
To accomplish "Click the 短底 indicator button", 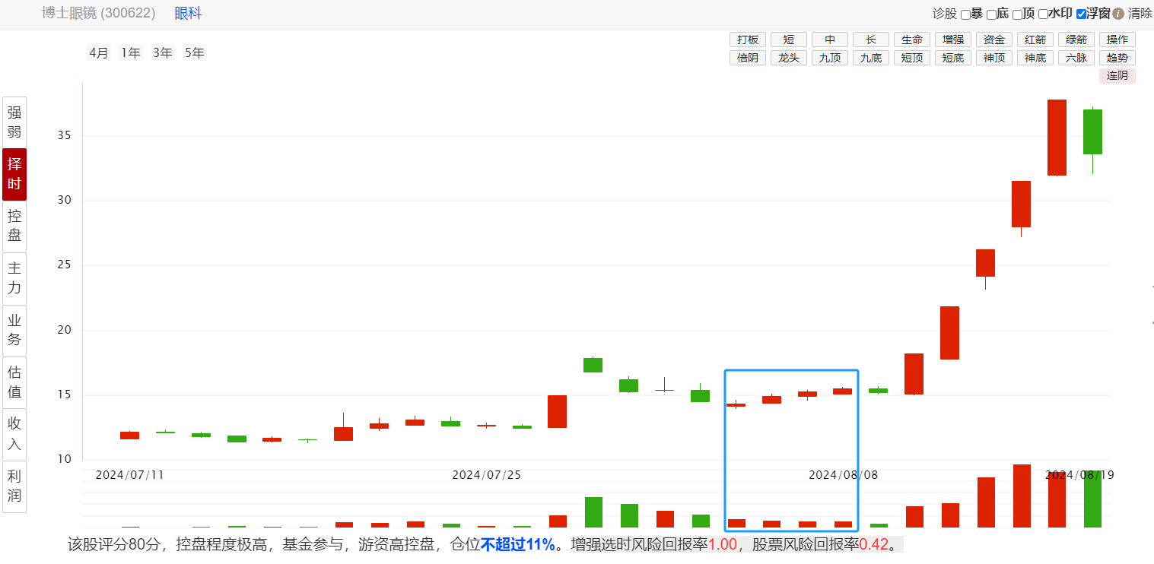I will (x=953, y=58).
